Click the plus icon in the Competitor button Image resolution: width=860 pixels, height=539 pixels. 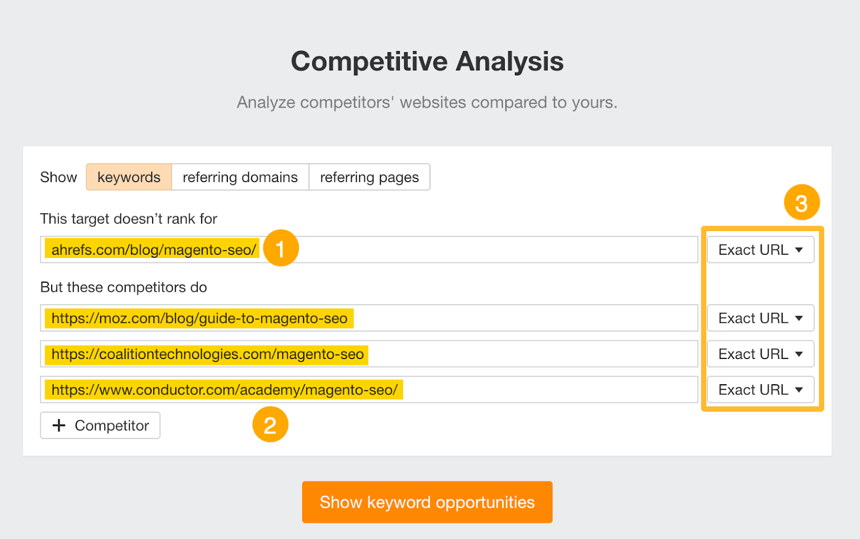coord(59,425)
